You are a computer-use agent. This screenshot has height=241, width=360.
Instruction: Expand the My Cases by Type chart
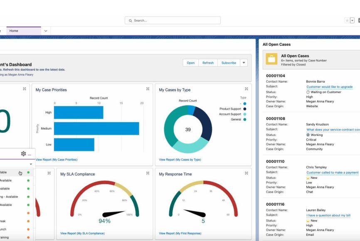tap(246, 89)
